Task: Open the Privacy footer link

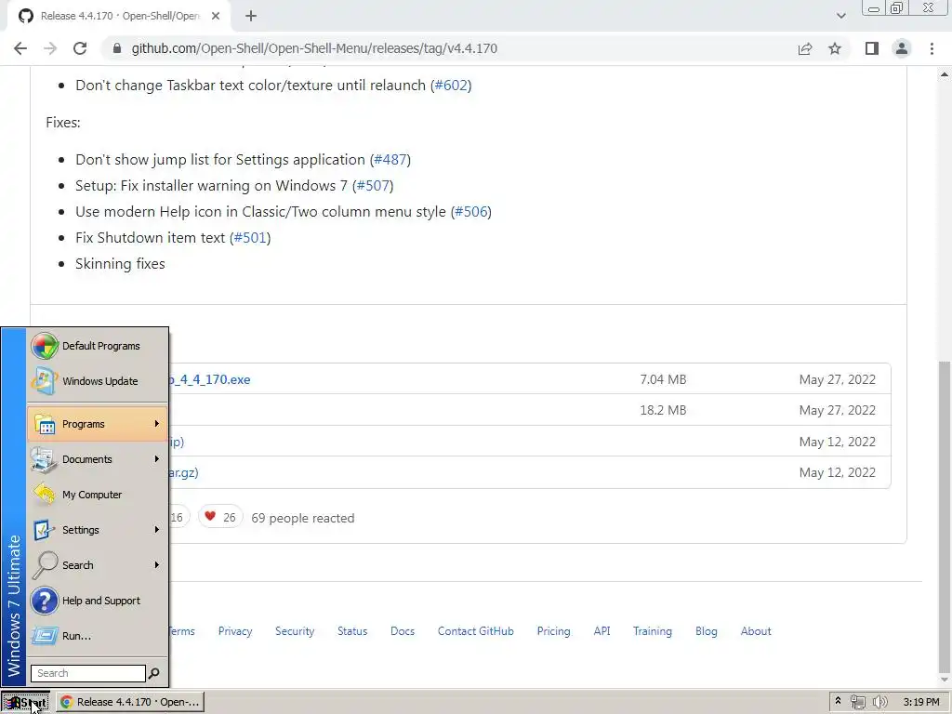Action: (x=235, y=631)
